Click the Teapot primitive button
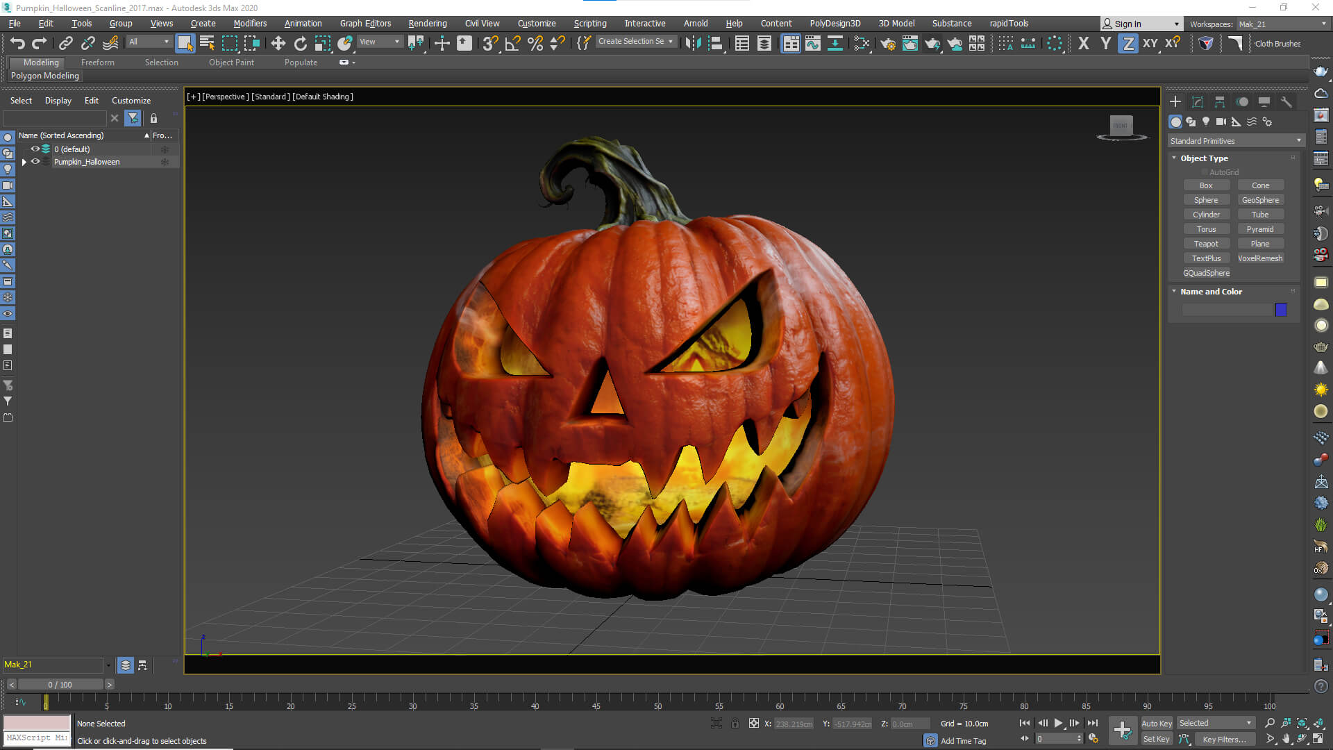 [1206, 244]
